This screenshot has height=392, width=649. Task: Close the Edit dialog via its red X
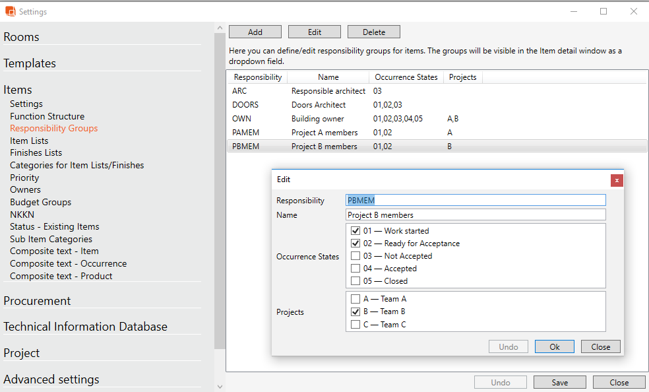(x=617, y=180)
